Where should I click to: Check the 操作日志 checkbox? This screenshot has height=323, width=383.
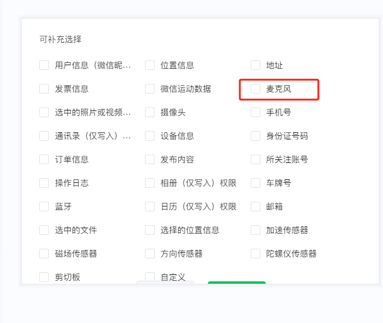click(x=44, y=183)
